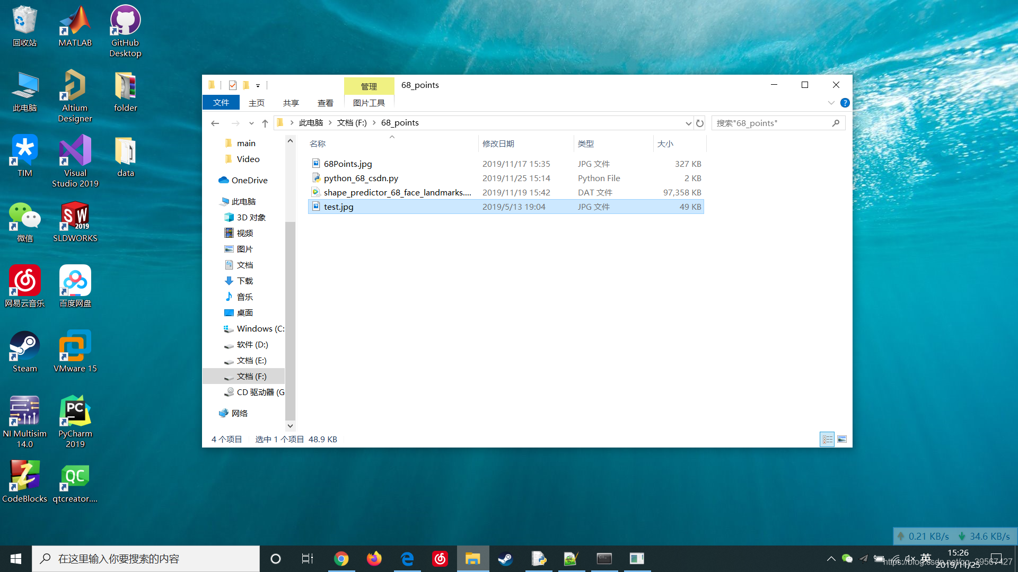Open the recent locations dropdown arrow

click(251, 123)
